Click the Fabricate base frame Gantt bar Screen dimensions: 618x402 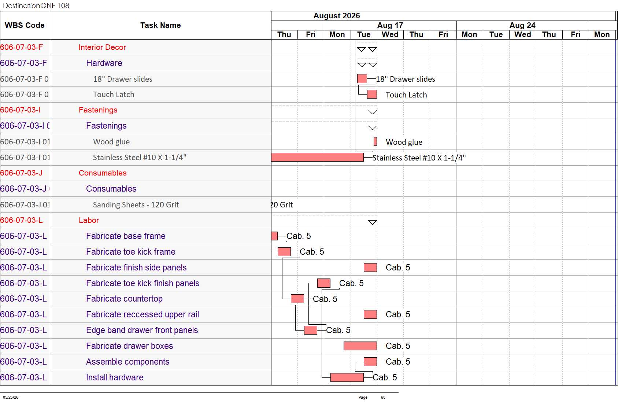[274, 236]
